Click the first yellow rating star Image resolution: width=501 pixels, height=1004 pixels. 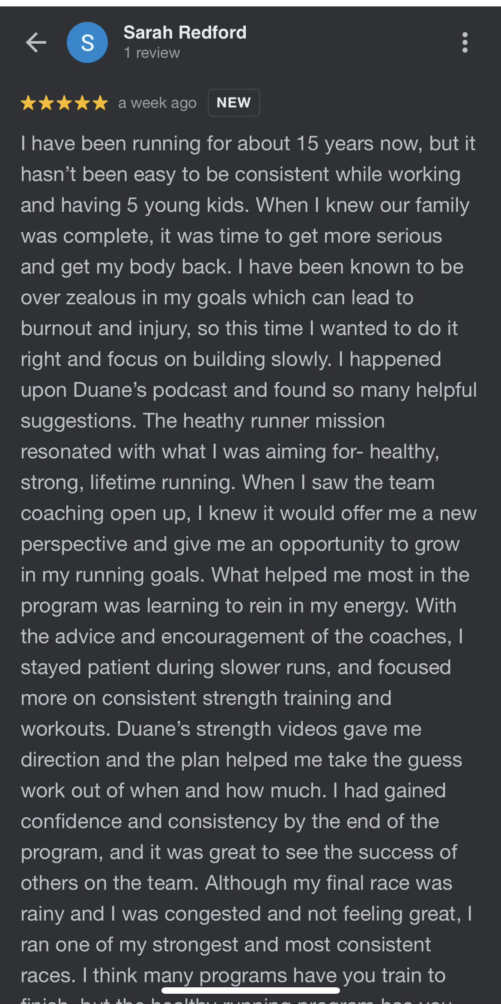coord(29,103)
